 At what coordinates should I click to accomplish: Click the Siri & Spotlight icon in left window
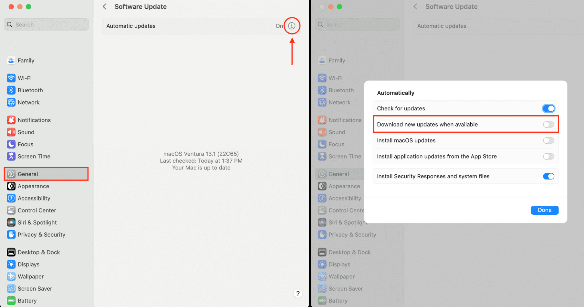[x=11, y=222]
